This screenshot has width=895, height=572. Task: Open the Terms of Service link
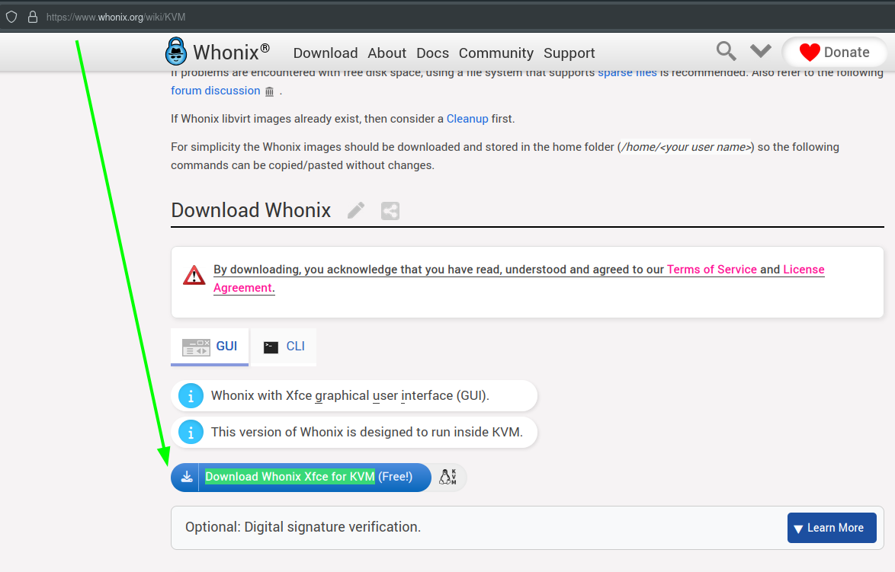point(712,269)
